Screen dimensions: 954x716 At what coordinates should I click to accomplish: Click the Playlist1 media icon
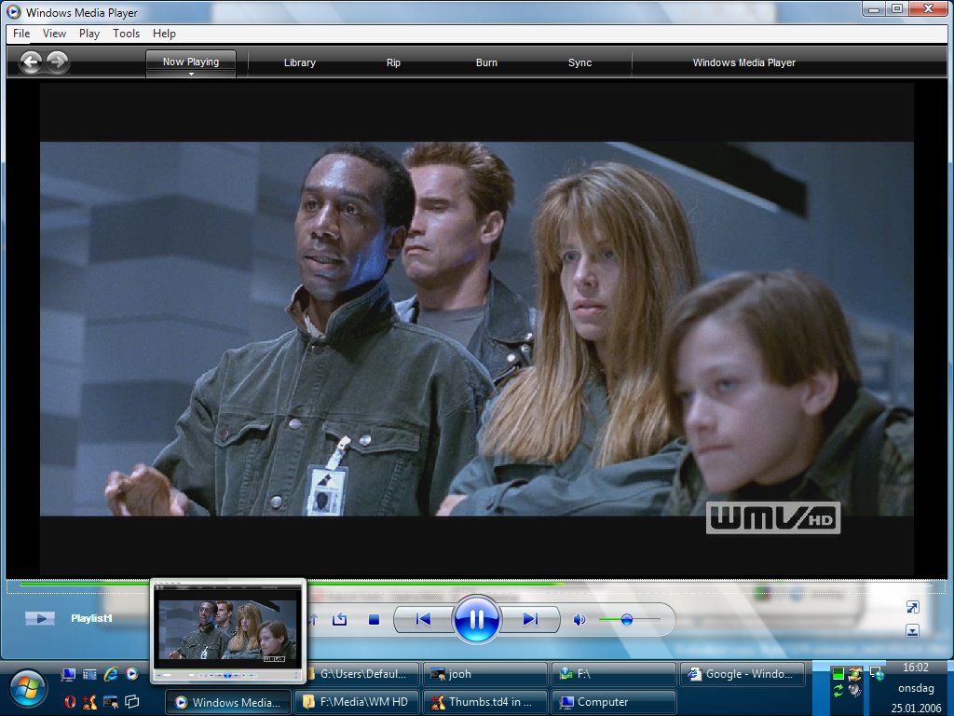click(39, 618)
